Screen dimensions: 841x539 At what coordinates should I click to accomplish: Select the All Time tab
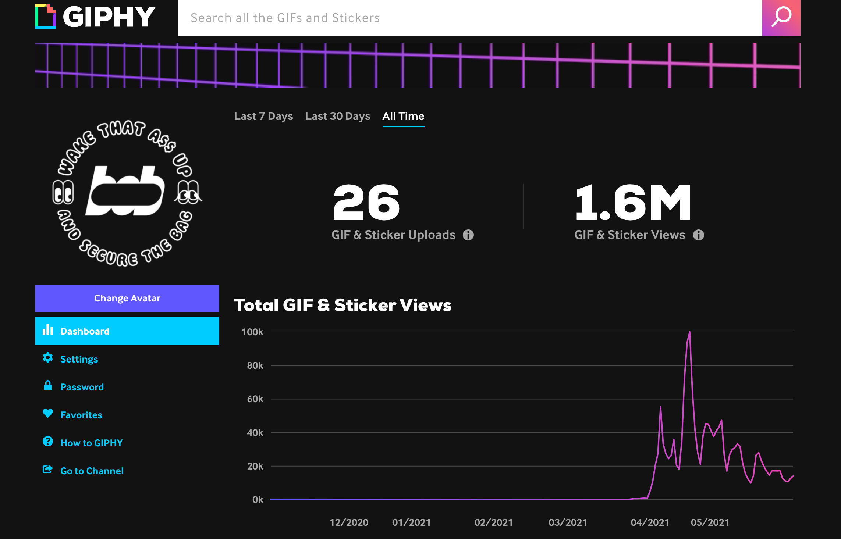[x=403, y=116]
